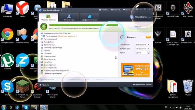Screen dimensions: 195x110
Task: Open the taskbar clock showing 20:43
Action: pyautogui.click(x=188, y=108)
